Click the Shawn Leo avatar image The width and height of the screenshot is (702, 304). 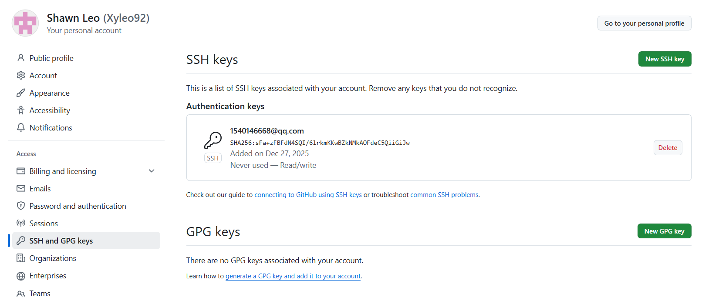[25, 23]
